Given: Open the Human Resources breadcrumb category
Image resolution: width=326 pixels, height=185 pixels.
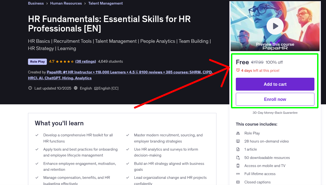Looking at the screenshot, I should (x=66, y=3).
